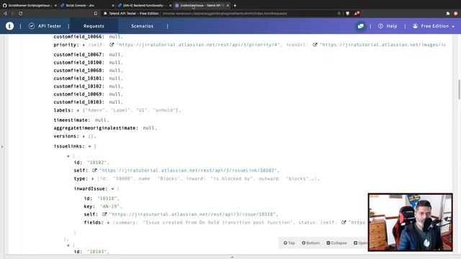Select the customfield_10103 key
461x259 pixels.
click(x=79, y=102)
